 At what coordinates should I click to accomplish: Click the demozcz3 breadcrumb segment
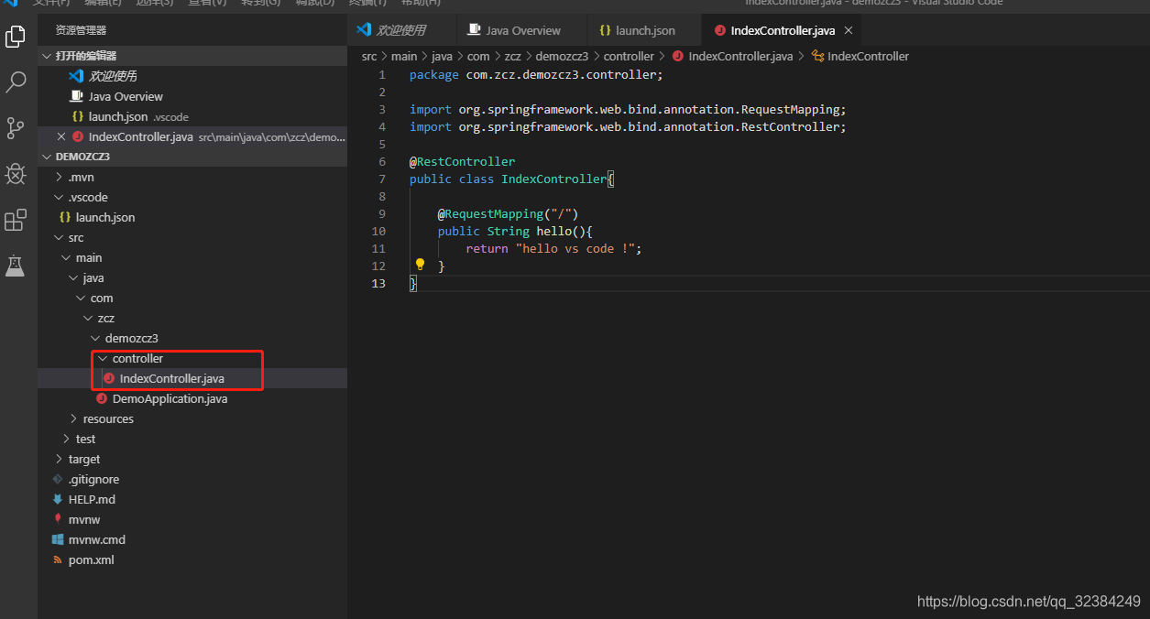click(x=562, y=56)
